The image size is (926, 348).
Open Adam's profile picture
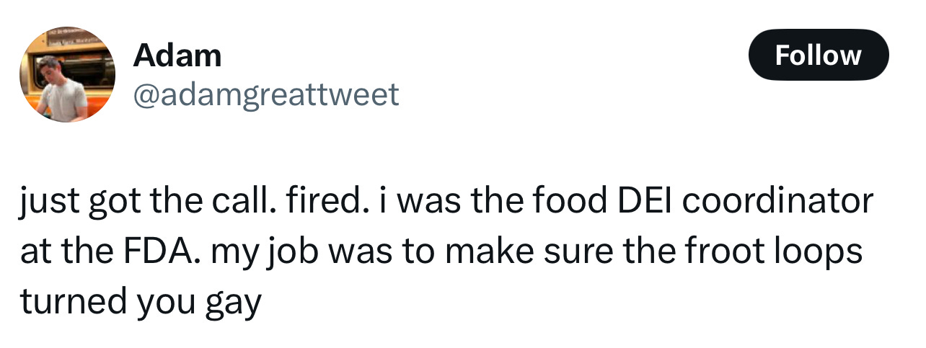[67, 76]
